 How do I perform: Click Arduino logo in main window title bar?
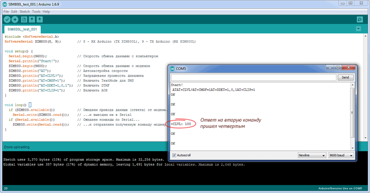(5, 4)
